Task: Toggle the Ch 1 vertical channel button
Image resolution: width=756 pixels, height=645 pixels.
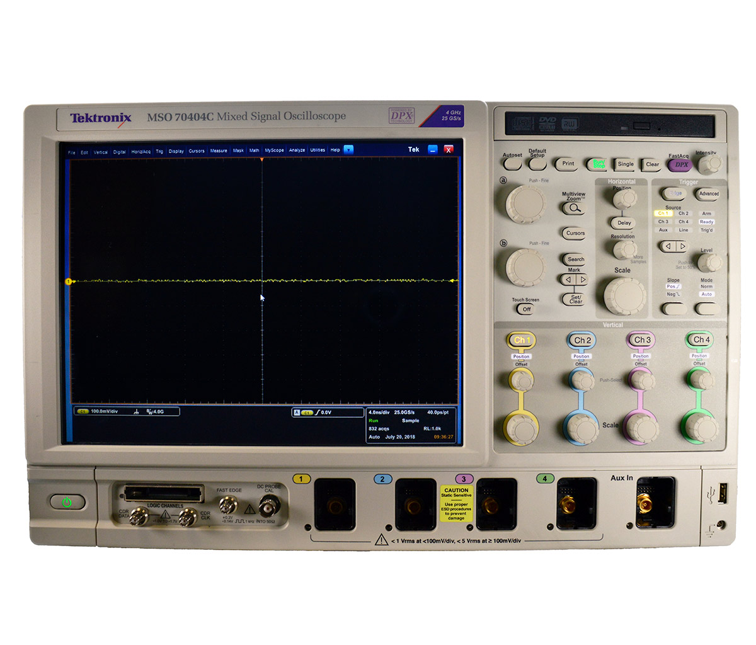Action: point(522,340)
